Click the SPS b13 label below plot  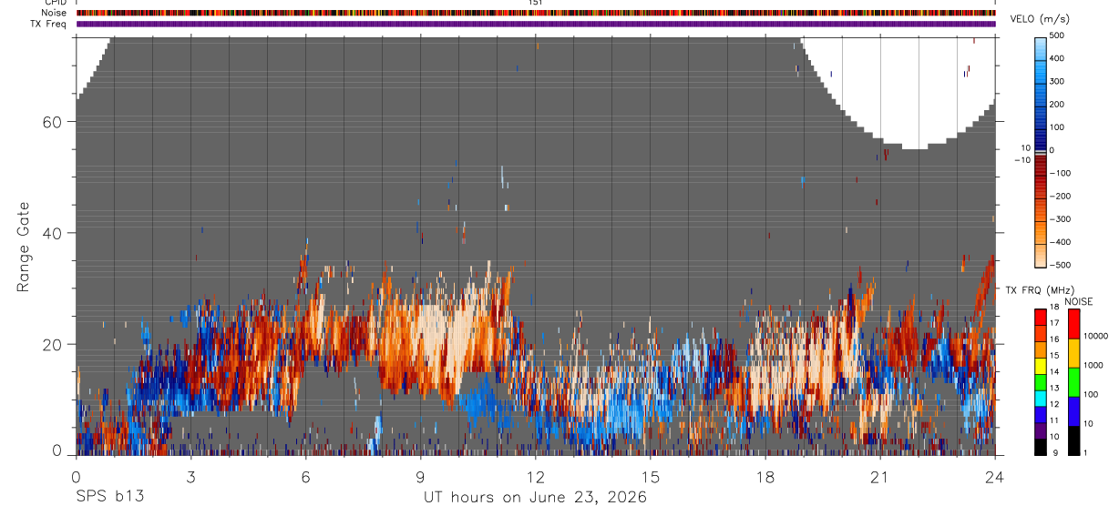[109, 497]
